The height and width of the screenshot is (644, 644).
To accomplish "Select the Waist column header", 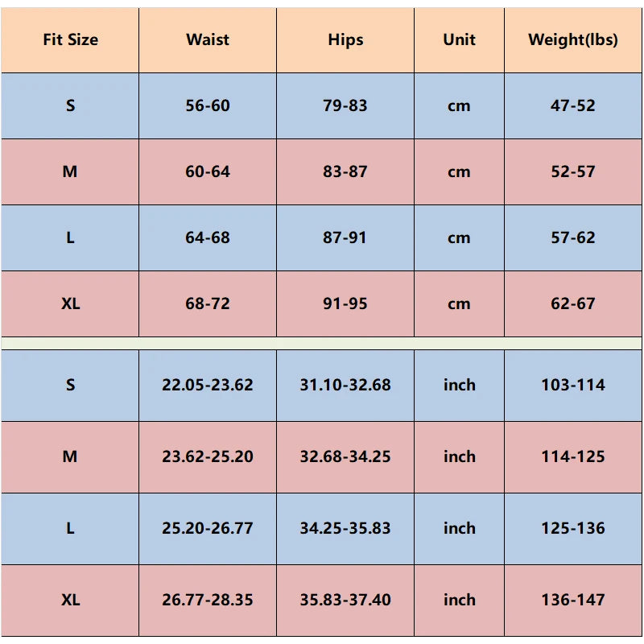I will pos(208,39).
